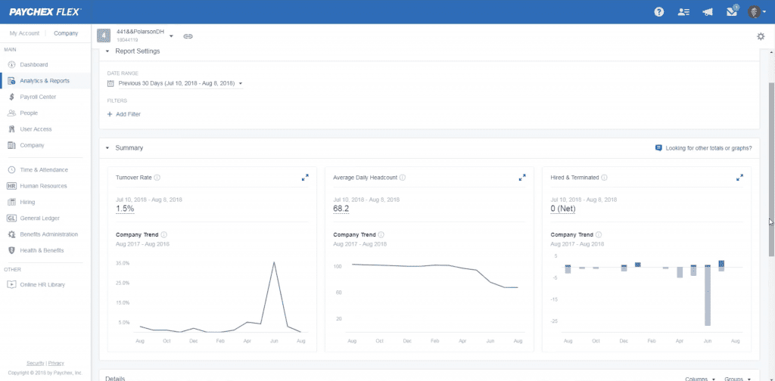The width and height of the screenshot is (775, 381).
Task: Click Company Trend info icon under Turnover Rate
Action: [x=164, y=235]
